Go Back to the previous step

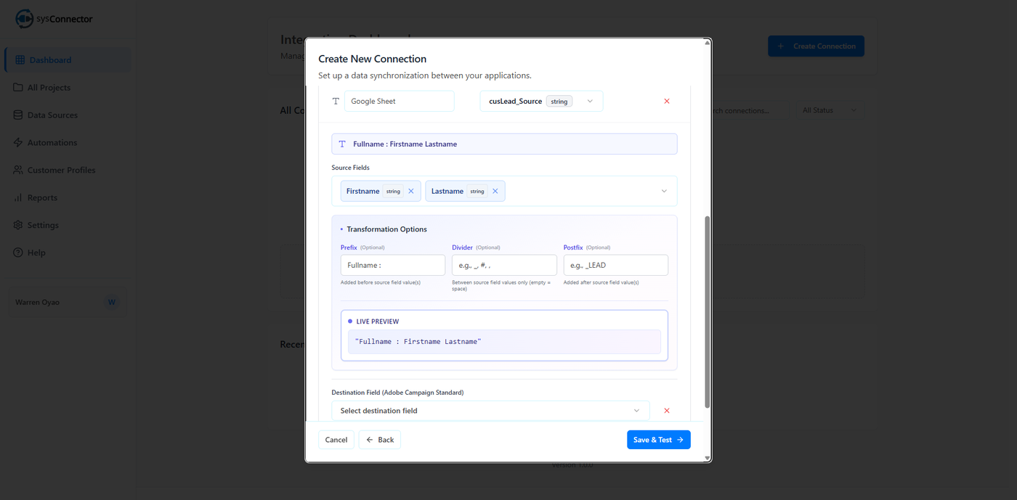tap(380, 440)
